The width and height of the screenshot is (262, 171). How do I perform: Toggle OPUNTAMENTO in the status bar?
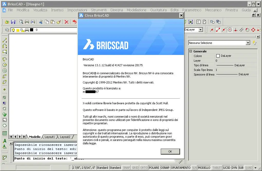click(x=181, y=167)
